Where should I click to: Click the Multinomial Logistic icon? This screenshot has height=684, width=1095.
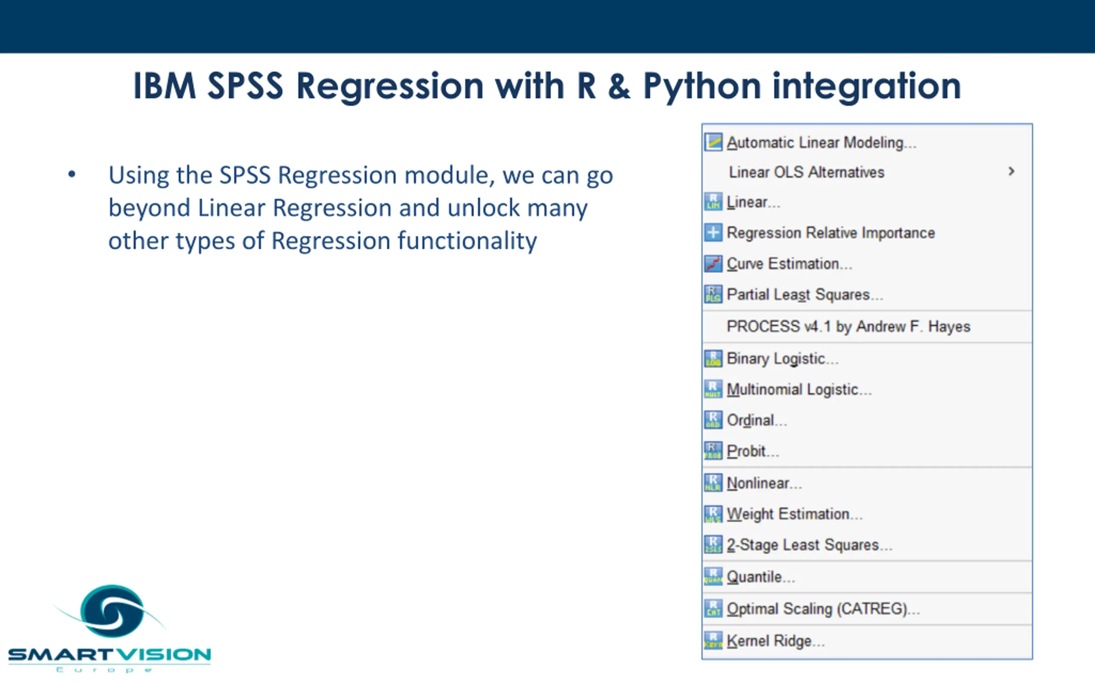[713, 389]
